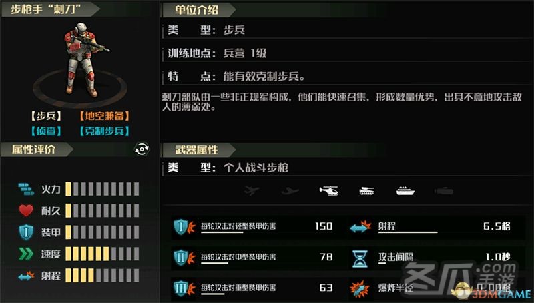The height and width of the screenshot is (303, 534).
Task: Select the ship target icon
Action: (406, 191)
